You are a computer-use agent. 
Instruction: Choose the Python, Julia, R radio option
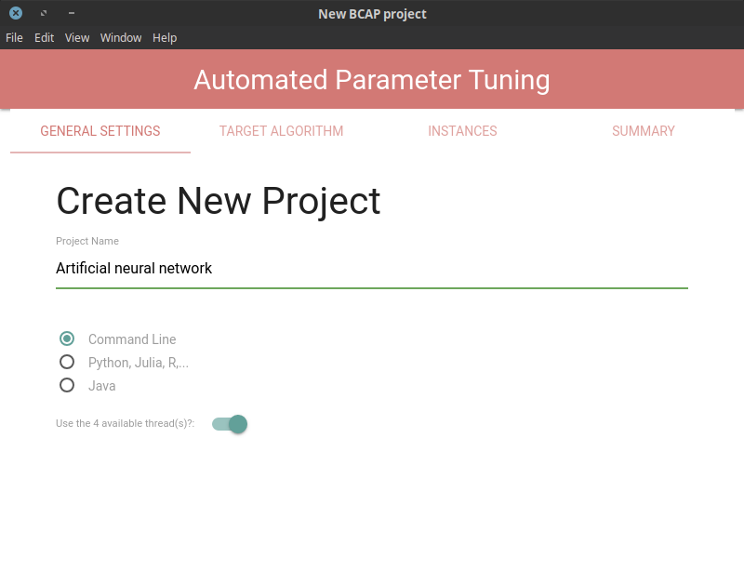[67, 362]
